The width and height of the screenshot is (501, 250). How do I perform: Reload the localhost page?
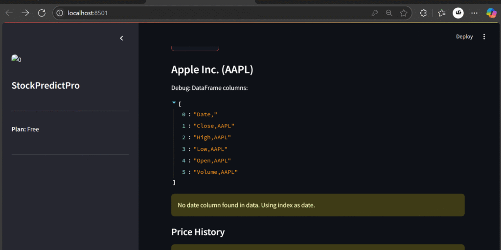[42, 13]
